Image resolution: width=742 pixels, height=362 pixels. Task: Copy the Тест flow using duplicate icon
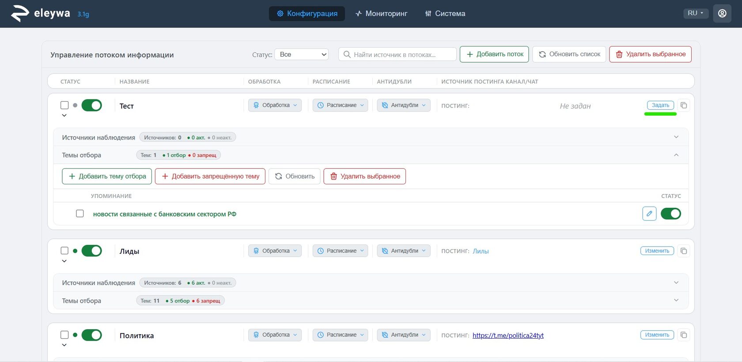[x=684, y=105]
